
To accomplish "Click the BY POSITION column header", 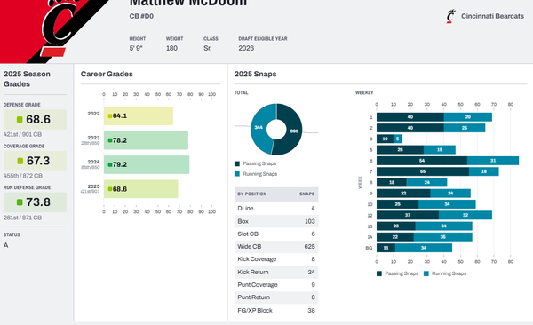I will [x=252, y=194].
